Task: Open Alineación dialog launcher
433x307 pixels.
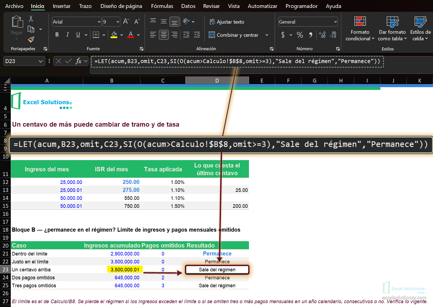Action: [272, 49]
